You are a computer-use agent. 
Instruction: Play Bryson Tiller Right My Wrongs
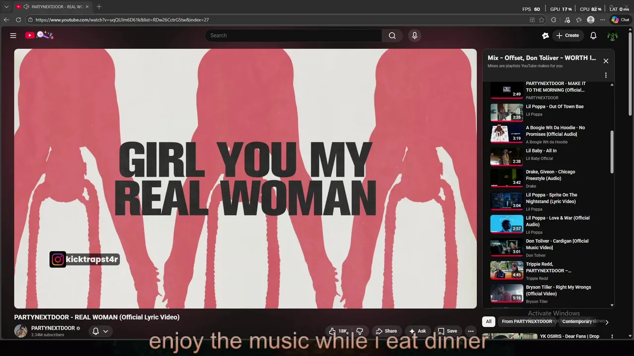(x=547, y=294)
